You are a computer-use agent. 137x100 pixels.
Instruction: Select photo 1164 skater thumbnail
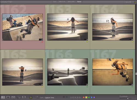point(113,27)
